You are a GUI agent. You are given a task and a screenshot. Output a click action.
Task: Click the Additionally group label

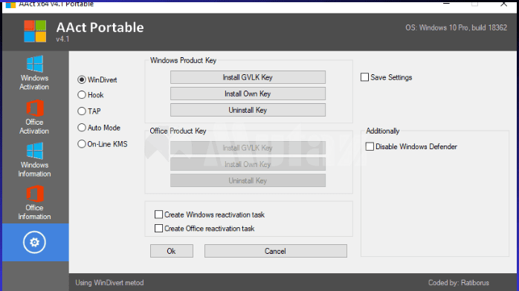click(x=383, y=131)
